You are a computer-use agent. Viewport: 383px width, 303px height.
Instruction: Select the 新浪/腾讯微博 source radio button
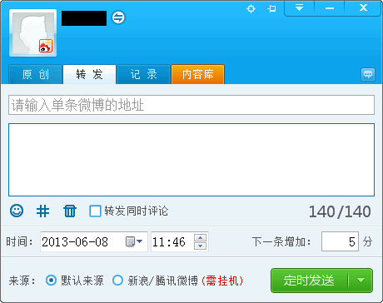click(117, 281)
